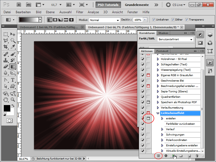Open the Filter menu
This screenshot has width=216, height=162.
coord(80,12)
